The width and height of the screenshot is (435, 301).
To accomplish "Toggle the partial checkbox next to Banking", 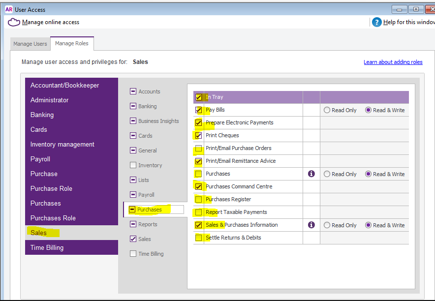I will (x=133, y=106).
